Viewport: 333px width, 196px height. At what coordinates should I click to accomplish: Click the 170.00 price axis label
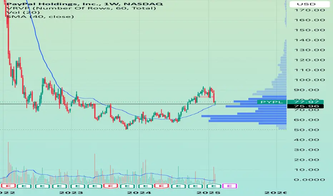point(310,10)
